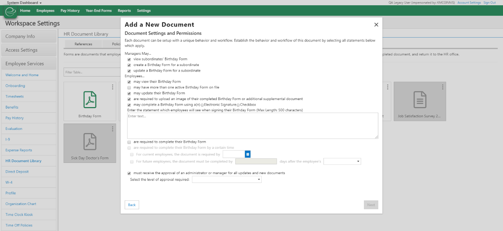Uncheck may complete a Birthday Form using
The image size is (503, 231).
click(129, 105)
